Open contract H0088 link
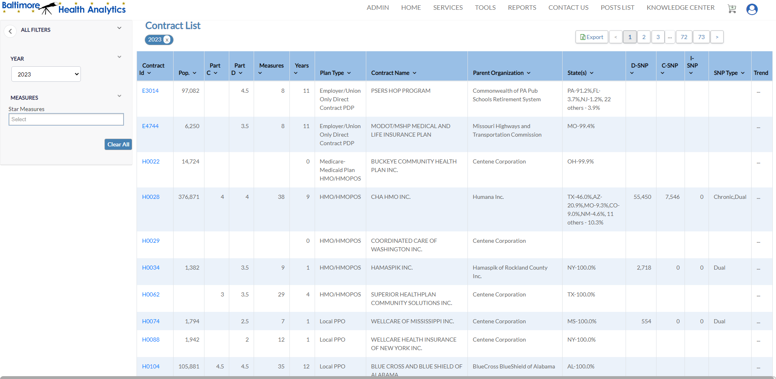Viewport: 776px width, 379px height. pyautogui.click(x=151, y=340)
